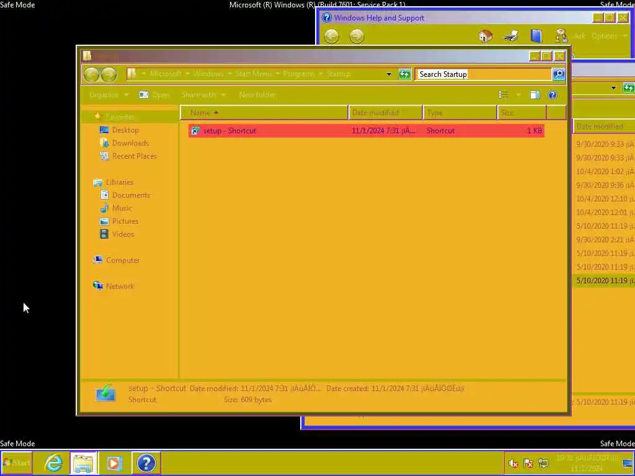Open the Options menu in Help window

(609, 36)
